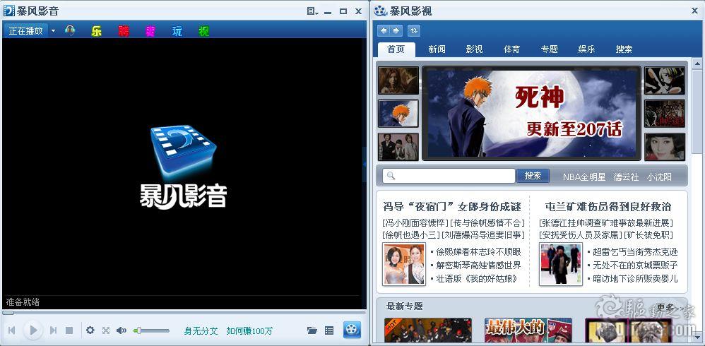Click the 搜索 button
The width and height of the screenshot is (705, 346).
point(533,176)
